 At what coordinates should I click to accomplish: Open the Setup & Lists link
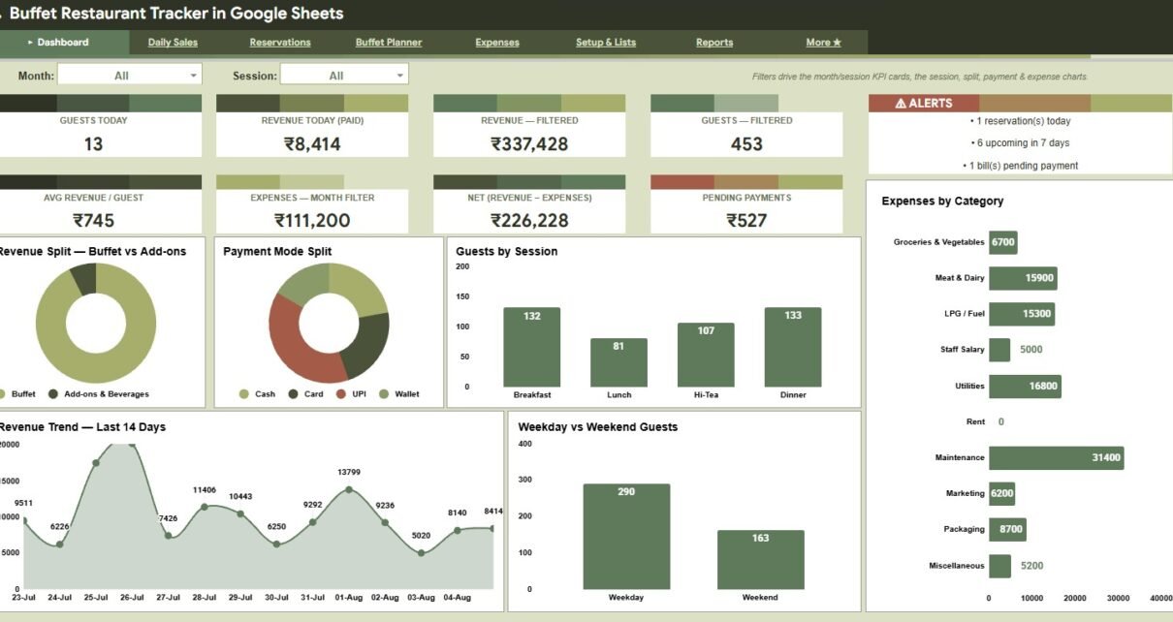point(606,43)
